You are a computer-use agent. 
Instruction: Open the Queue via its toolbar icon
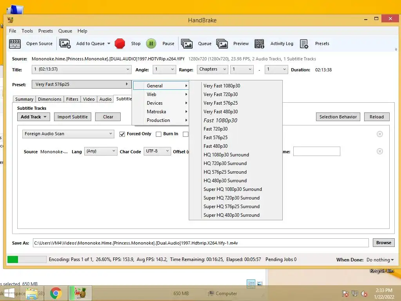pyautogui.click(x=187, y=44)
